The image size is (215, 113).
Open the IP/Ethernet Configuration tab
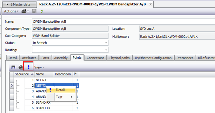point(153,58)
